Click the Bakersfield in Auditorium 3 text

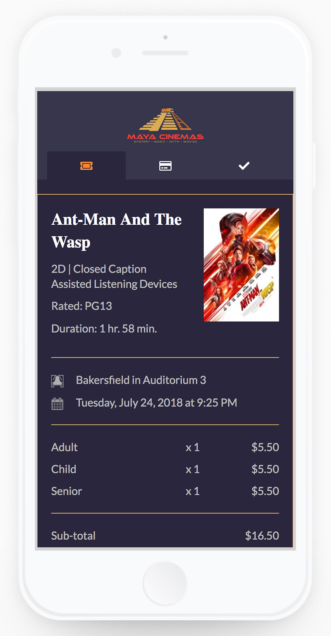tap(141, 380)
